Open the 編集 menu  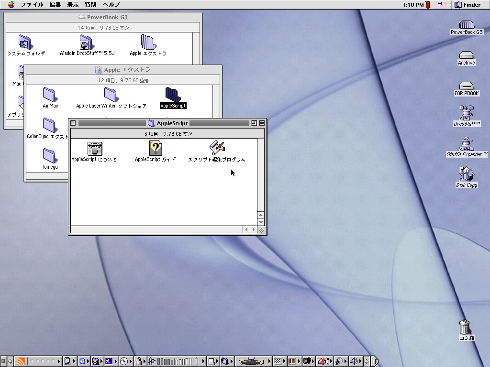(x=56, y=5)
